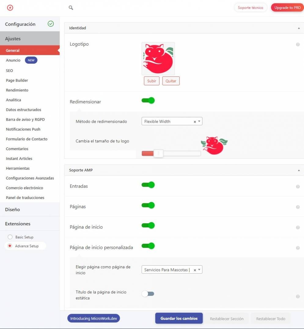Click the Soporte técnico button
Viewport: 304px width, 329px height.
(250, 8)
